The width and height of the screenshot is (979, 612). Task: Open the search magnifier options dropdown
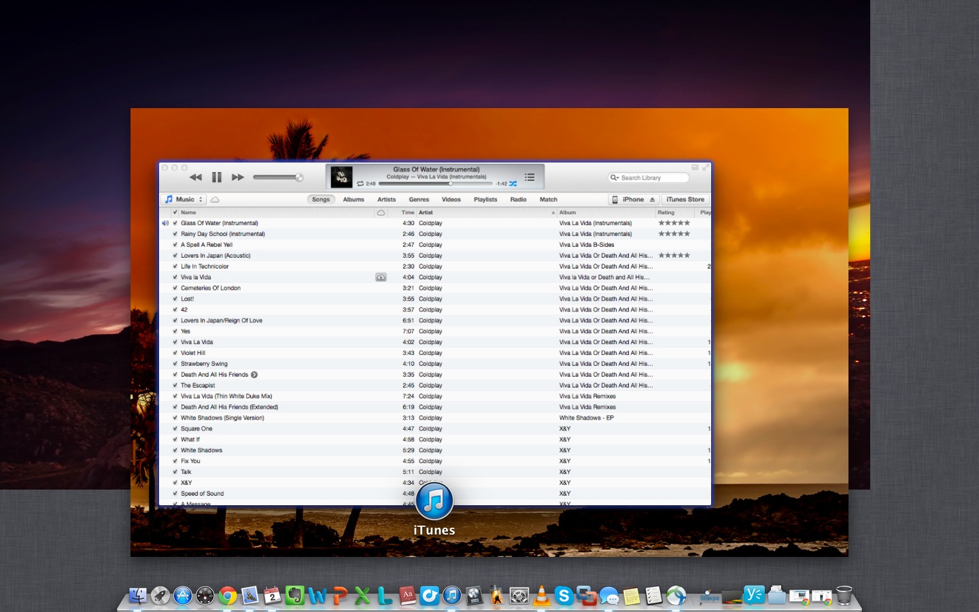[615, 178]
